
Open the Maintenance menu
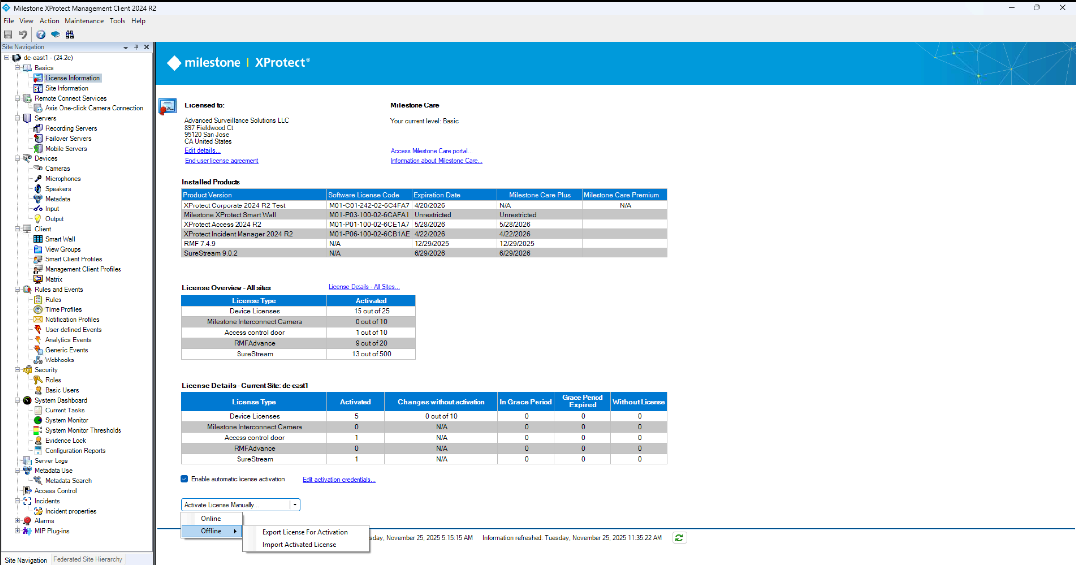click(84, 21)
